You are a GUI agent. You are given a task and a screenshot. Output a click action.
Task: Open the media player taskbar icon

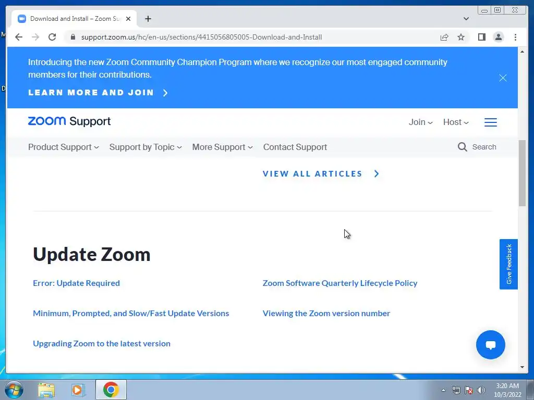tap(78, 390)
